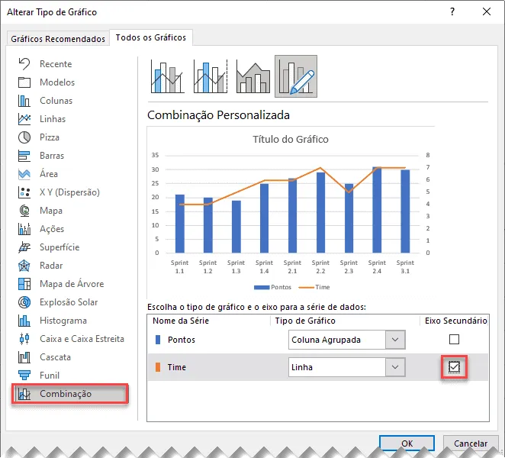The height and width of the screenshot is (458, 505).
Task: Uncheck secondary axis for Time series
Action: [x=454, y=367]
